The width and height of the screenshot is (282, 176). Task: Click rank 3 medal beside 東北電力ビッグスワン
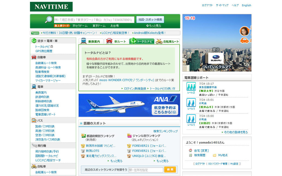[x=83, y=156]
